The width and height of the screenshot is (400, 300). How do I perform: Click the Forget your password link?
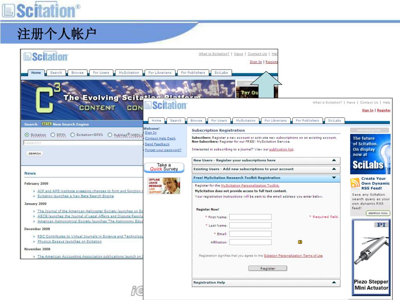pos(163,150)
